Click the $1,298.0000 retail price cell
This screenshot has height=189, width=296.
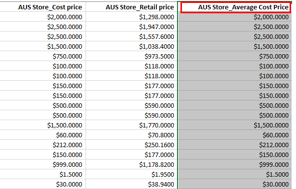coord(132,17)
